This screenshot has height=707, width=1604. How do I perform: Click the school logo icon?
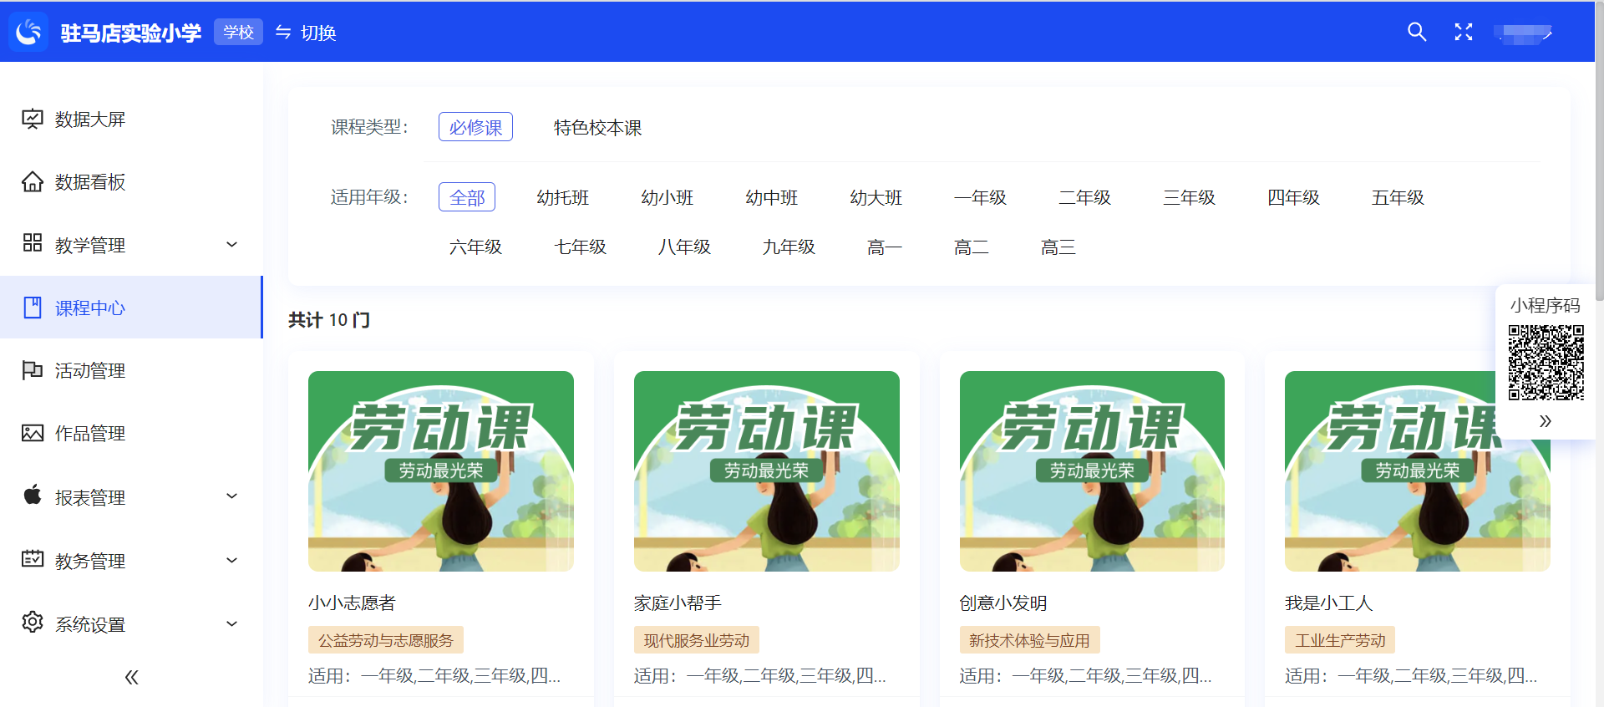[29, 33]
